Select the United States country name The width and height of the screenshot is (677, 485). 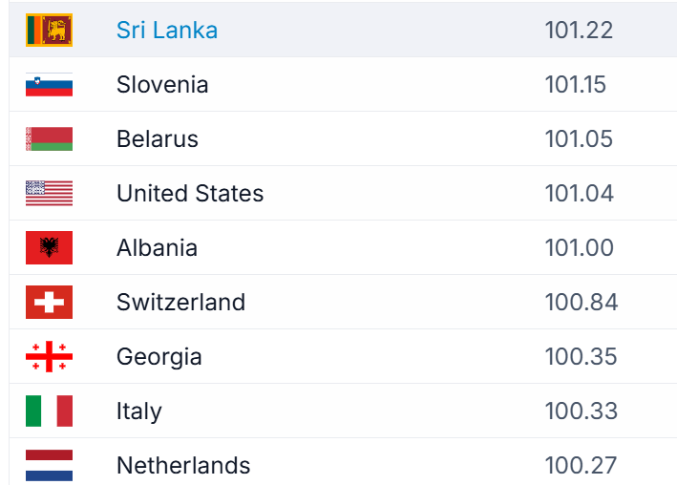(190, 194)
